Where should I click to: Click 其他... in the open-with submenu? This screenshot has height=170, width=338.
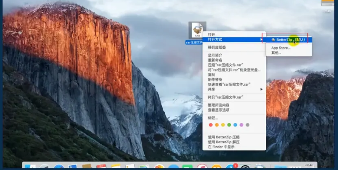click(x=276, y=53)
